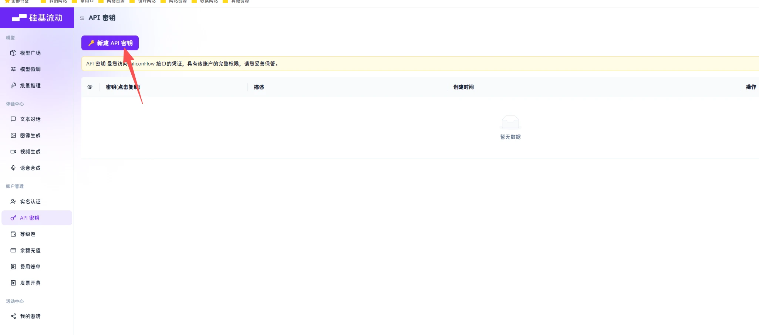Open 模型广场 cube icon in sidebar
This screenshot has height=335, width=759.
(x=13, y=53)
